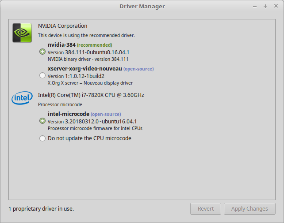Click 'This device is using the recommended driver.'
284x223 pixels.
click(x=86, y=35)
